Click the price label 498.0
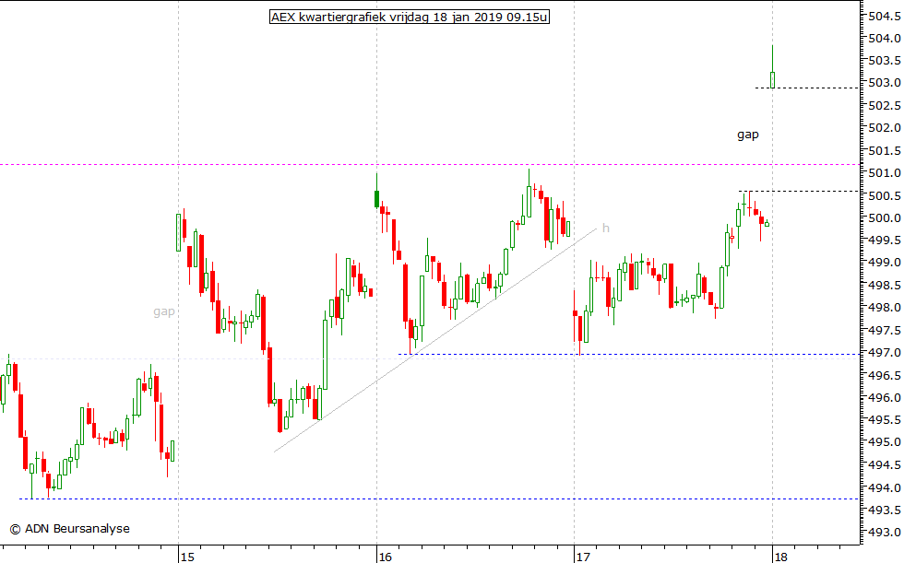This screenshot has width=904, height=563. [x=885, y=308]
